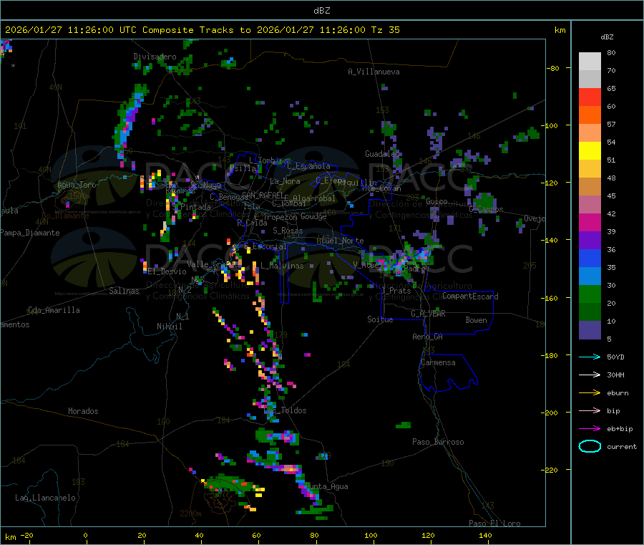The height and width of the screenshot is (545, 644).
Task: Click the cyan 50YD arrow legend icon
Action: pos(590,357)
